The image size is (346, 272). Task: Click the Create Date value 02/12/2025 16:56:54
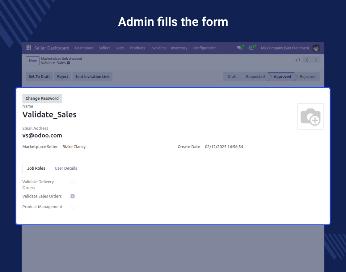click(224, 147)
